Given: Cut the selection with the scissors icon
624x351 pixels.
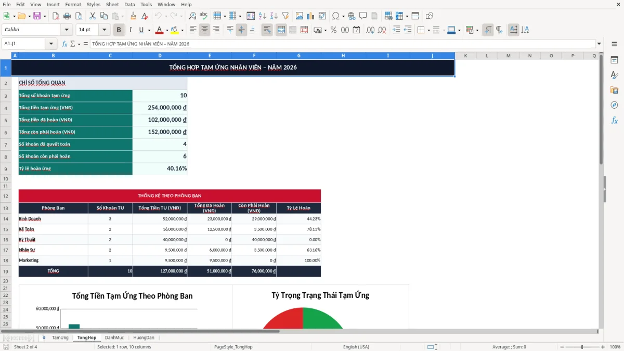Looking at the screenshot, I should pyautogui.click(x=92, y=16).
